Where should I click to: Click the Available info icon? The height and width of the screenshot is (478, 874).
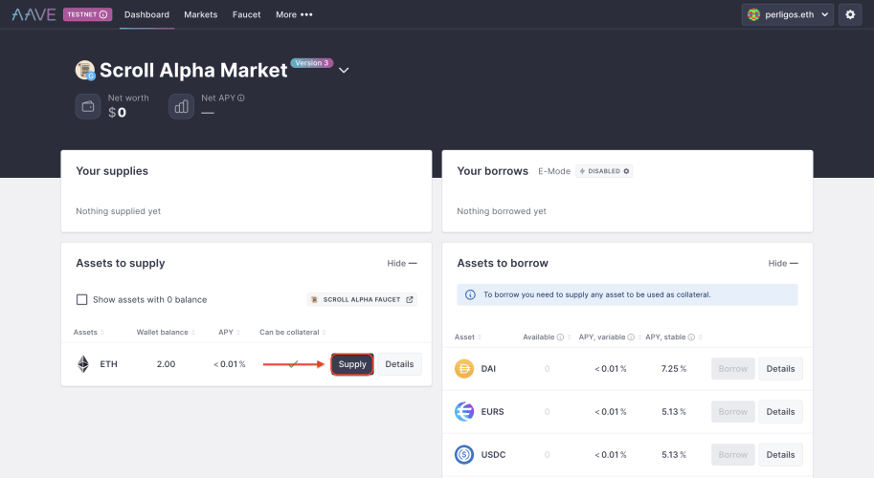click(x=560, y=337)
